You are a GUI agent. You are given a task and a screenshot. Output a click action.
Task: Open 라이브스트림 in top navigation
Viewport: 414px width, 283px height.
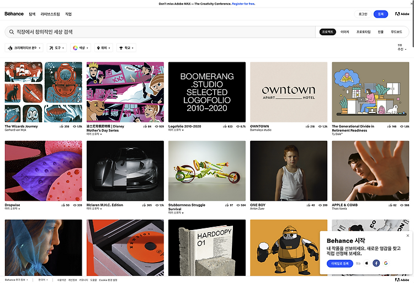tap(50, 14)
